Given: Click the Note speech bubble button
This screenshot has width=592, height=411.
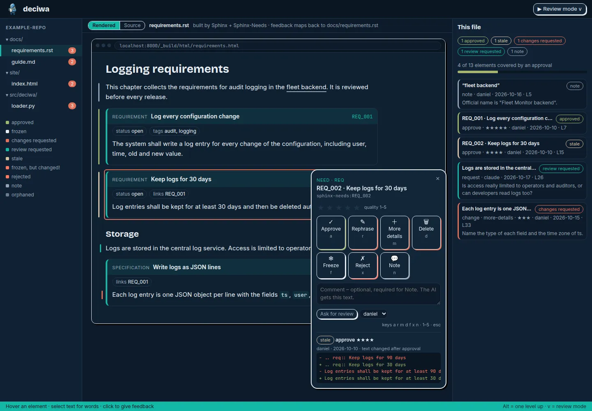Looking at the screenshot, I should point(394,266).
